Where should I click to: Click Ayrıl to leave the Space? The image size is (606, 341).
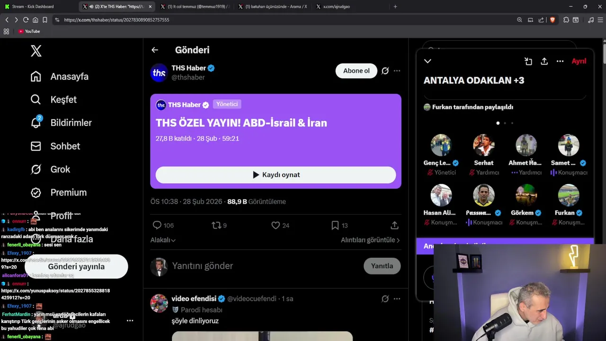coord(579,61)
